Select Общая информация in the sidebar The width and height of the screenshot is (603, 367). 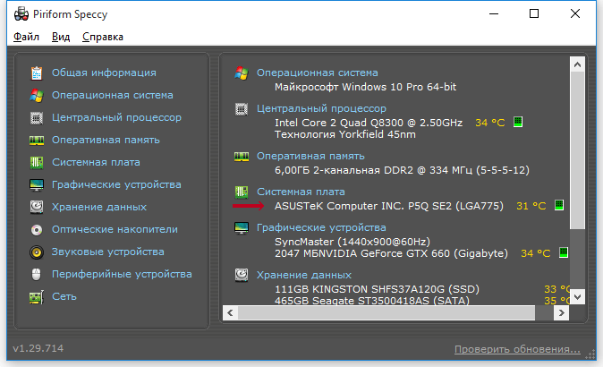[x=104, y=73]
